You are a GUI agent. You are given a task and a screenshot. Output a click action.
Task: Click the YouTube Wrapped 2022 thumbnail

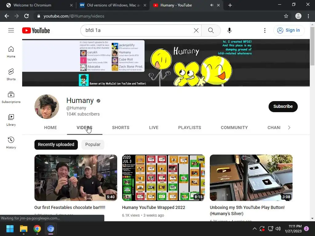[x=163, y=178]
